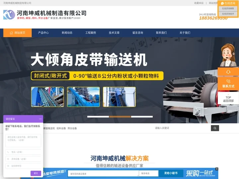Go to 联系我们 page
This screenshot has height=179, width=239.
pyautogui.click(x=161, y=33)
